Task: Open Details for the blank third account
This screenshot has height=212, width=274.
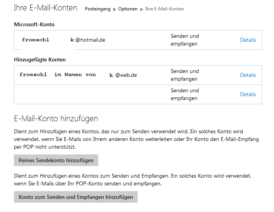Action: coord(248,94)
